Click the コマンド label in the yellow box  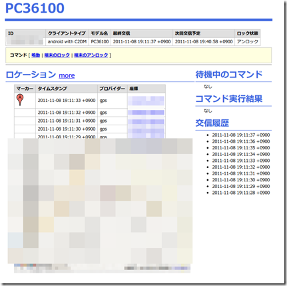tap(19, 55)
